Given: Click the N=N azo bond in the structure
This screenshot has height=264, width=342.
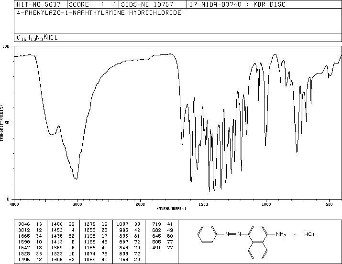Looking at the screenshot, I should pyautogui.click(x=233, y=234).
